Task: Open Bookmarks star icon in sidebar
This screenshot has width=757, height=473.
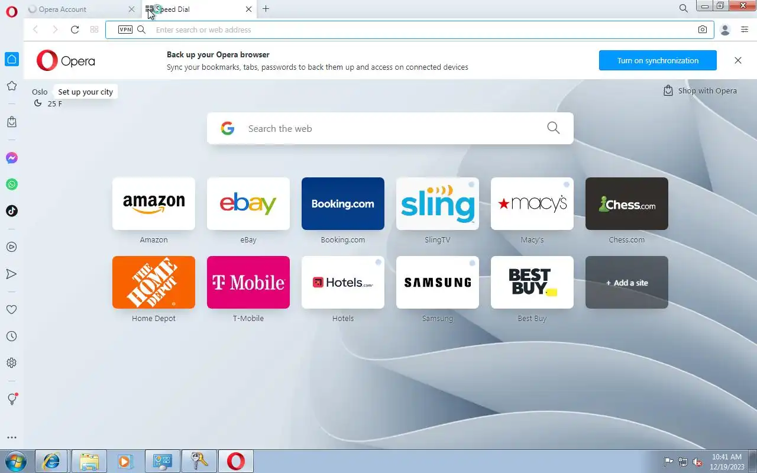Action: click(12, 86)
